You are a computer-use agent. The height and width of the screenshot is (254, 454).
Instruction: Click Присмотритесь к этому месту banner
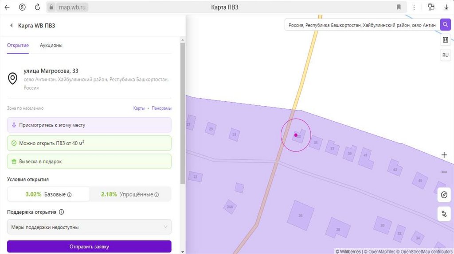click(x=89, y=125)
